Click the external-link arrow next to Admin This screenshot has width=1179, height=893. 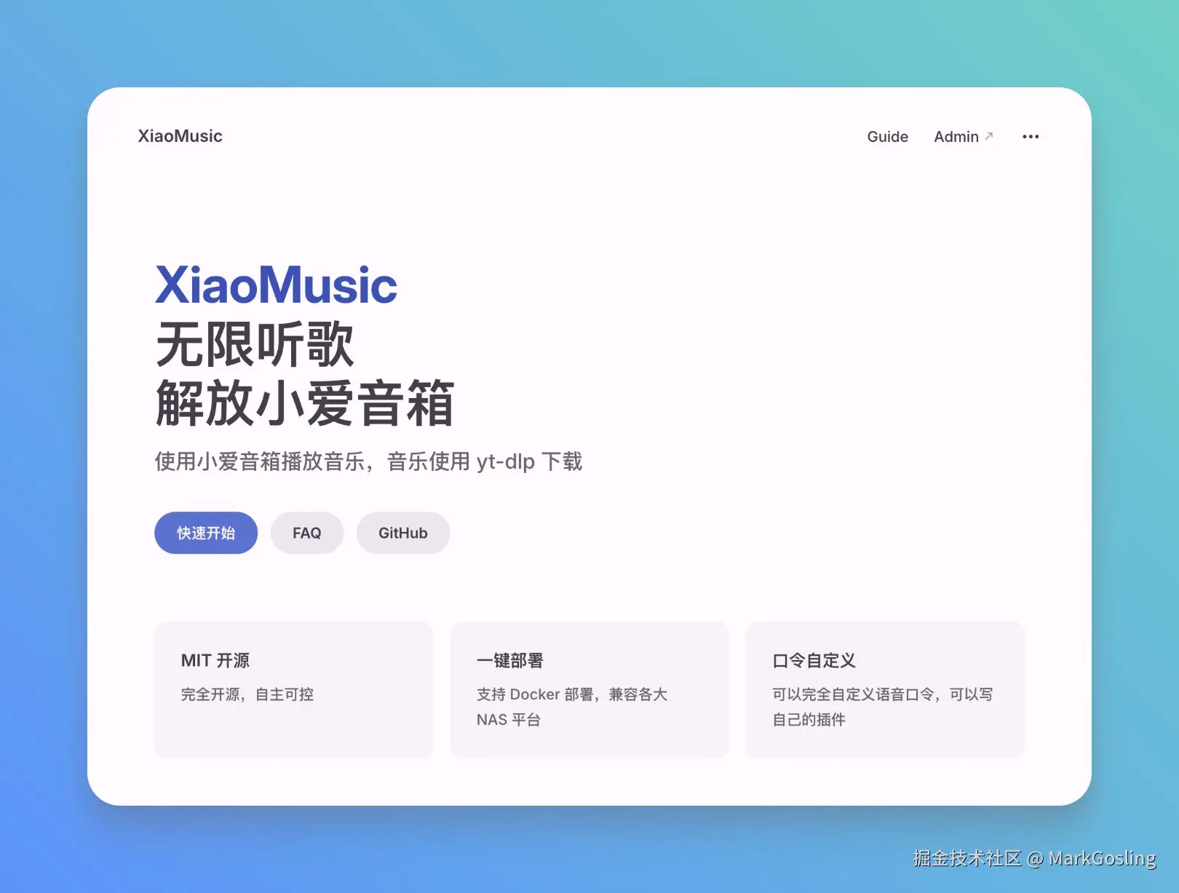tap(990, 134)
